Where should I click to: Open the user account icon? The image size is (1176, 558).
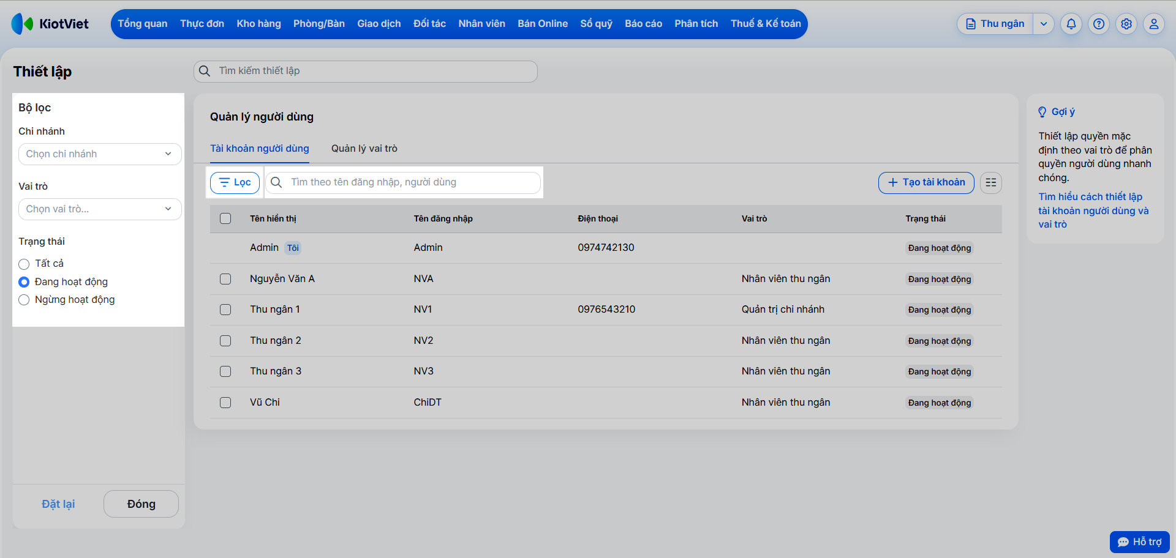(x=1154, y=24)
